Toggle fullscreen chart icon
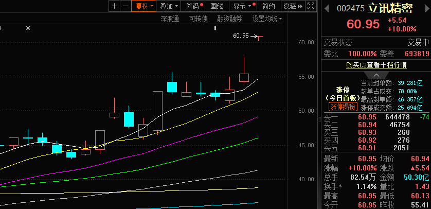This screenshot has width=431, height=209. point(311,6)
